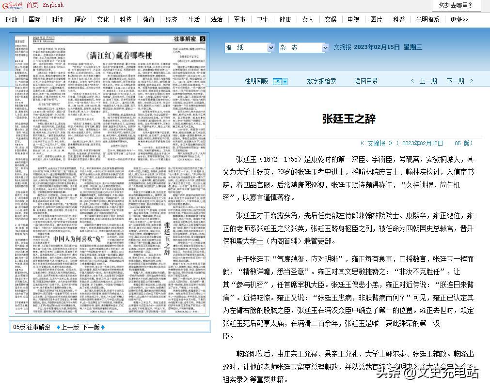Click the paragraph starting 张廷玉才干崭露头角
The width and height of the screenshot is (490, 390).
(x=348, y=228)
